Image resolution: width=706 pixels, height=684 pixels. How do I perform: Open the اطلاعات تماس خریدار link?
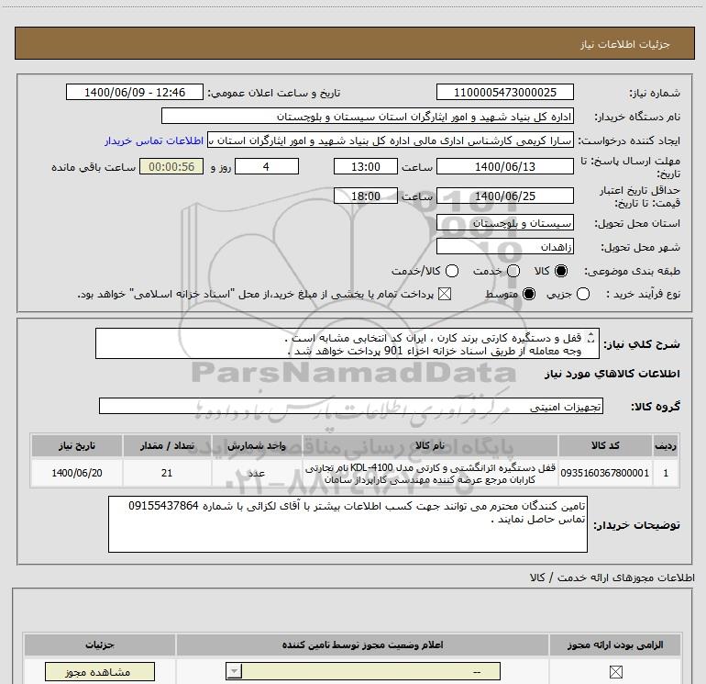coord(154,140)
